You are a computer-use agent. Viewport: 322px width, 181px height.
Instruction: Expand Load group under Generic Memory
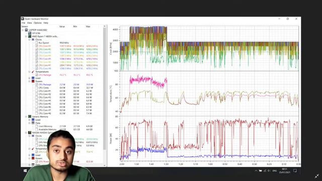click(29, 120)
